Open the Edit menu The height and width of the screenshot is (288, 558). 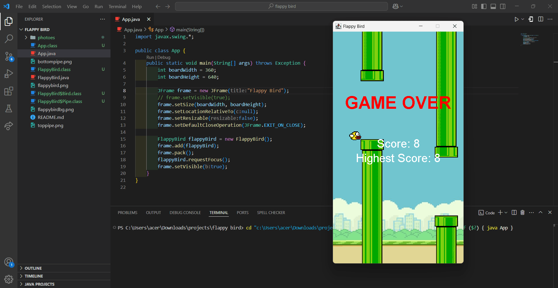[32, 6]
